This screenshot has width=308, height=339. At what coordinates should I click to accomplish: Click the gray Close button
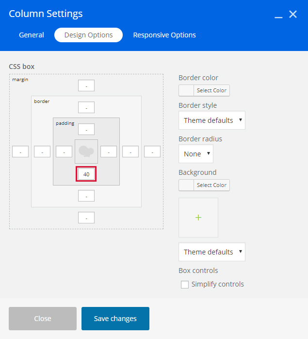tap(43, 319)
